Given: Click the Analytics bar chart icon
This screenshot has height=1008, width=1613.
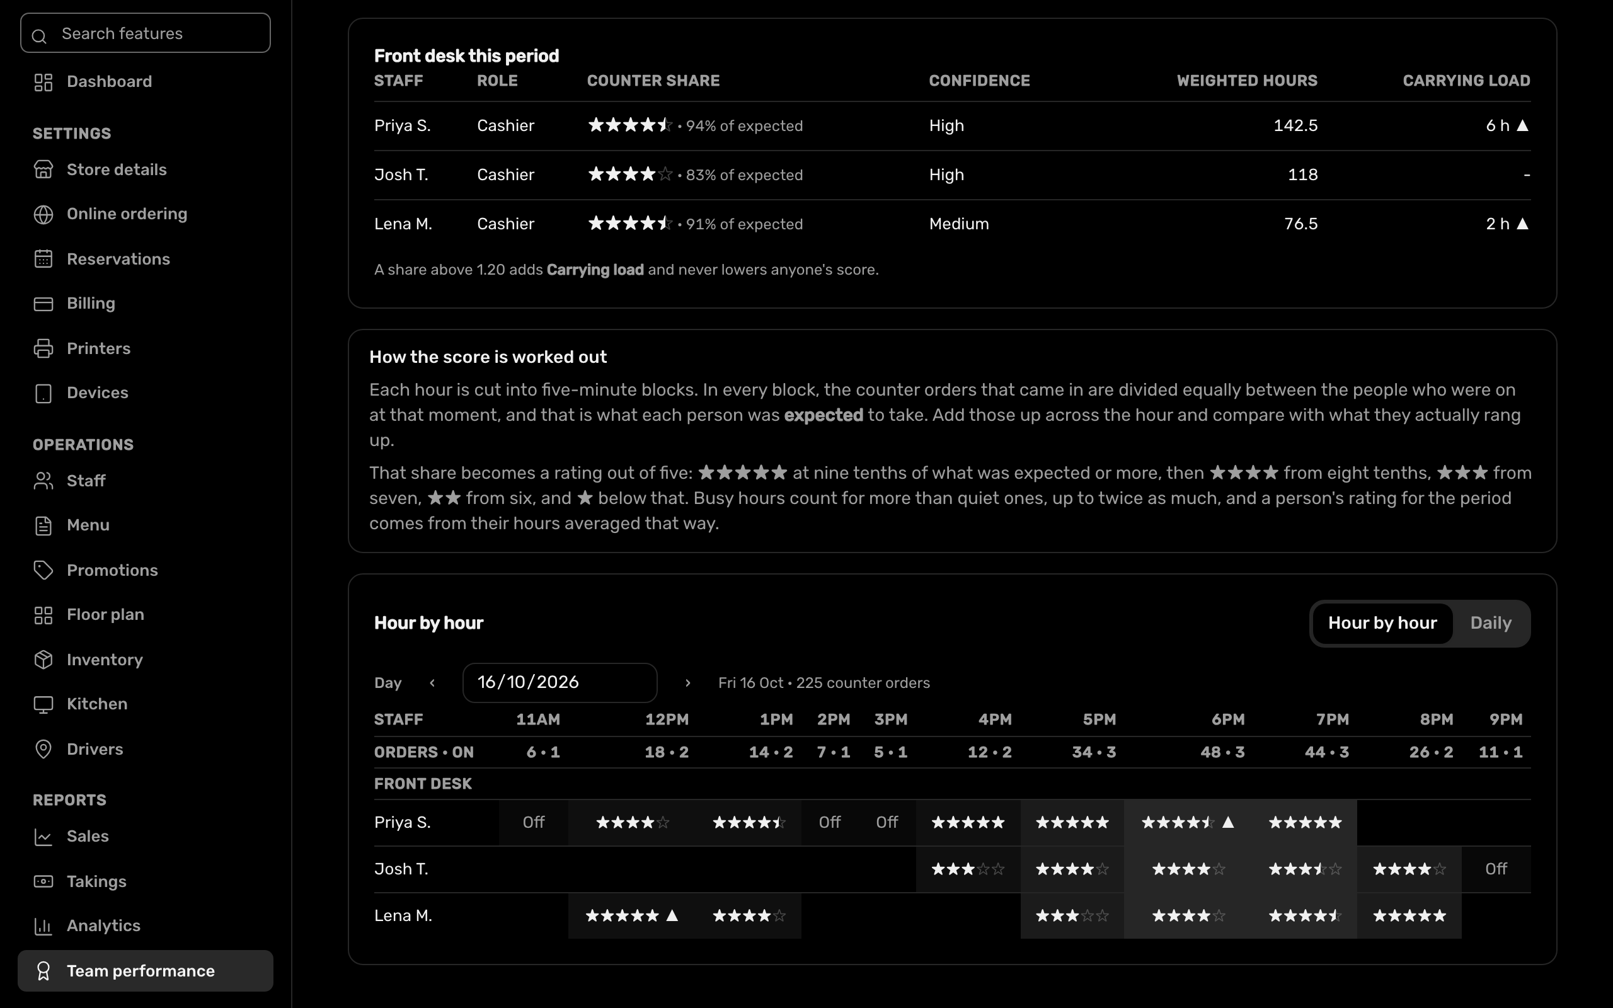Looking at the screenshot, I should point(43,927).
